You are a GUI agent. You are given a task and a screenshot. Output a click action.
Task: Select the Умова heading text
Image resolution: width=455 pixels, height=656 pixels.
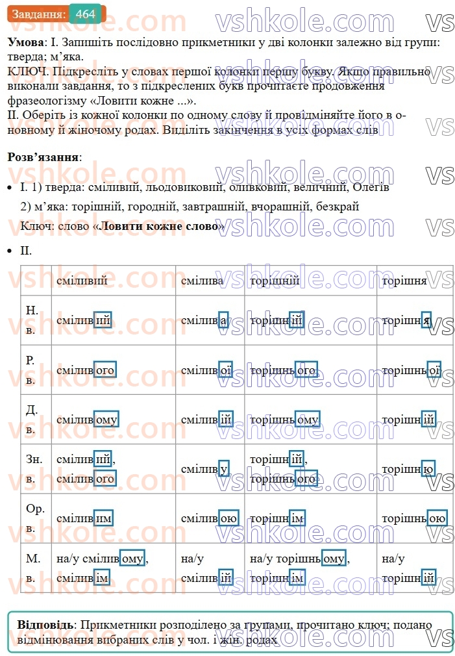(25, 42)
